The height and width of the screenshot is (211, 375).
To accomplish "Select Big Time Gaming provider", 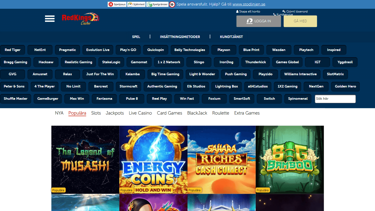I will [x=165, y=74].
